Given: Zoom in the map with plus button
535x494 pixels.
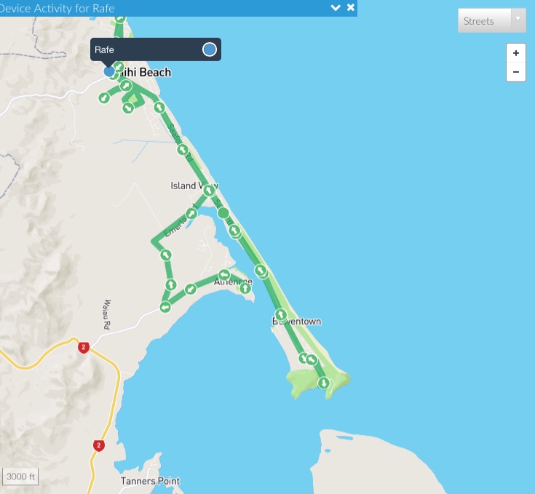Looking at the screenshot, I should coord(515,53).
